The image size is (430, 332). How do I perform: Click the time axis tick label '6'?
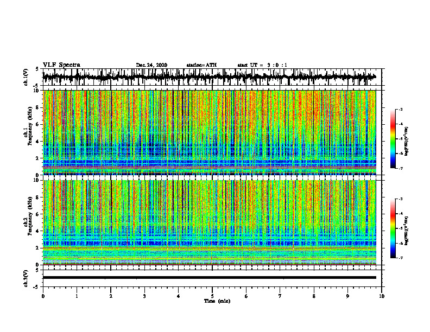click(x=246, y=296)
